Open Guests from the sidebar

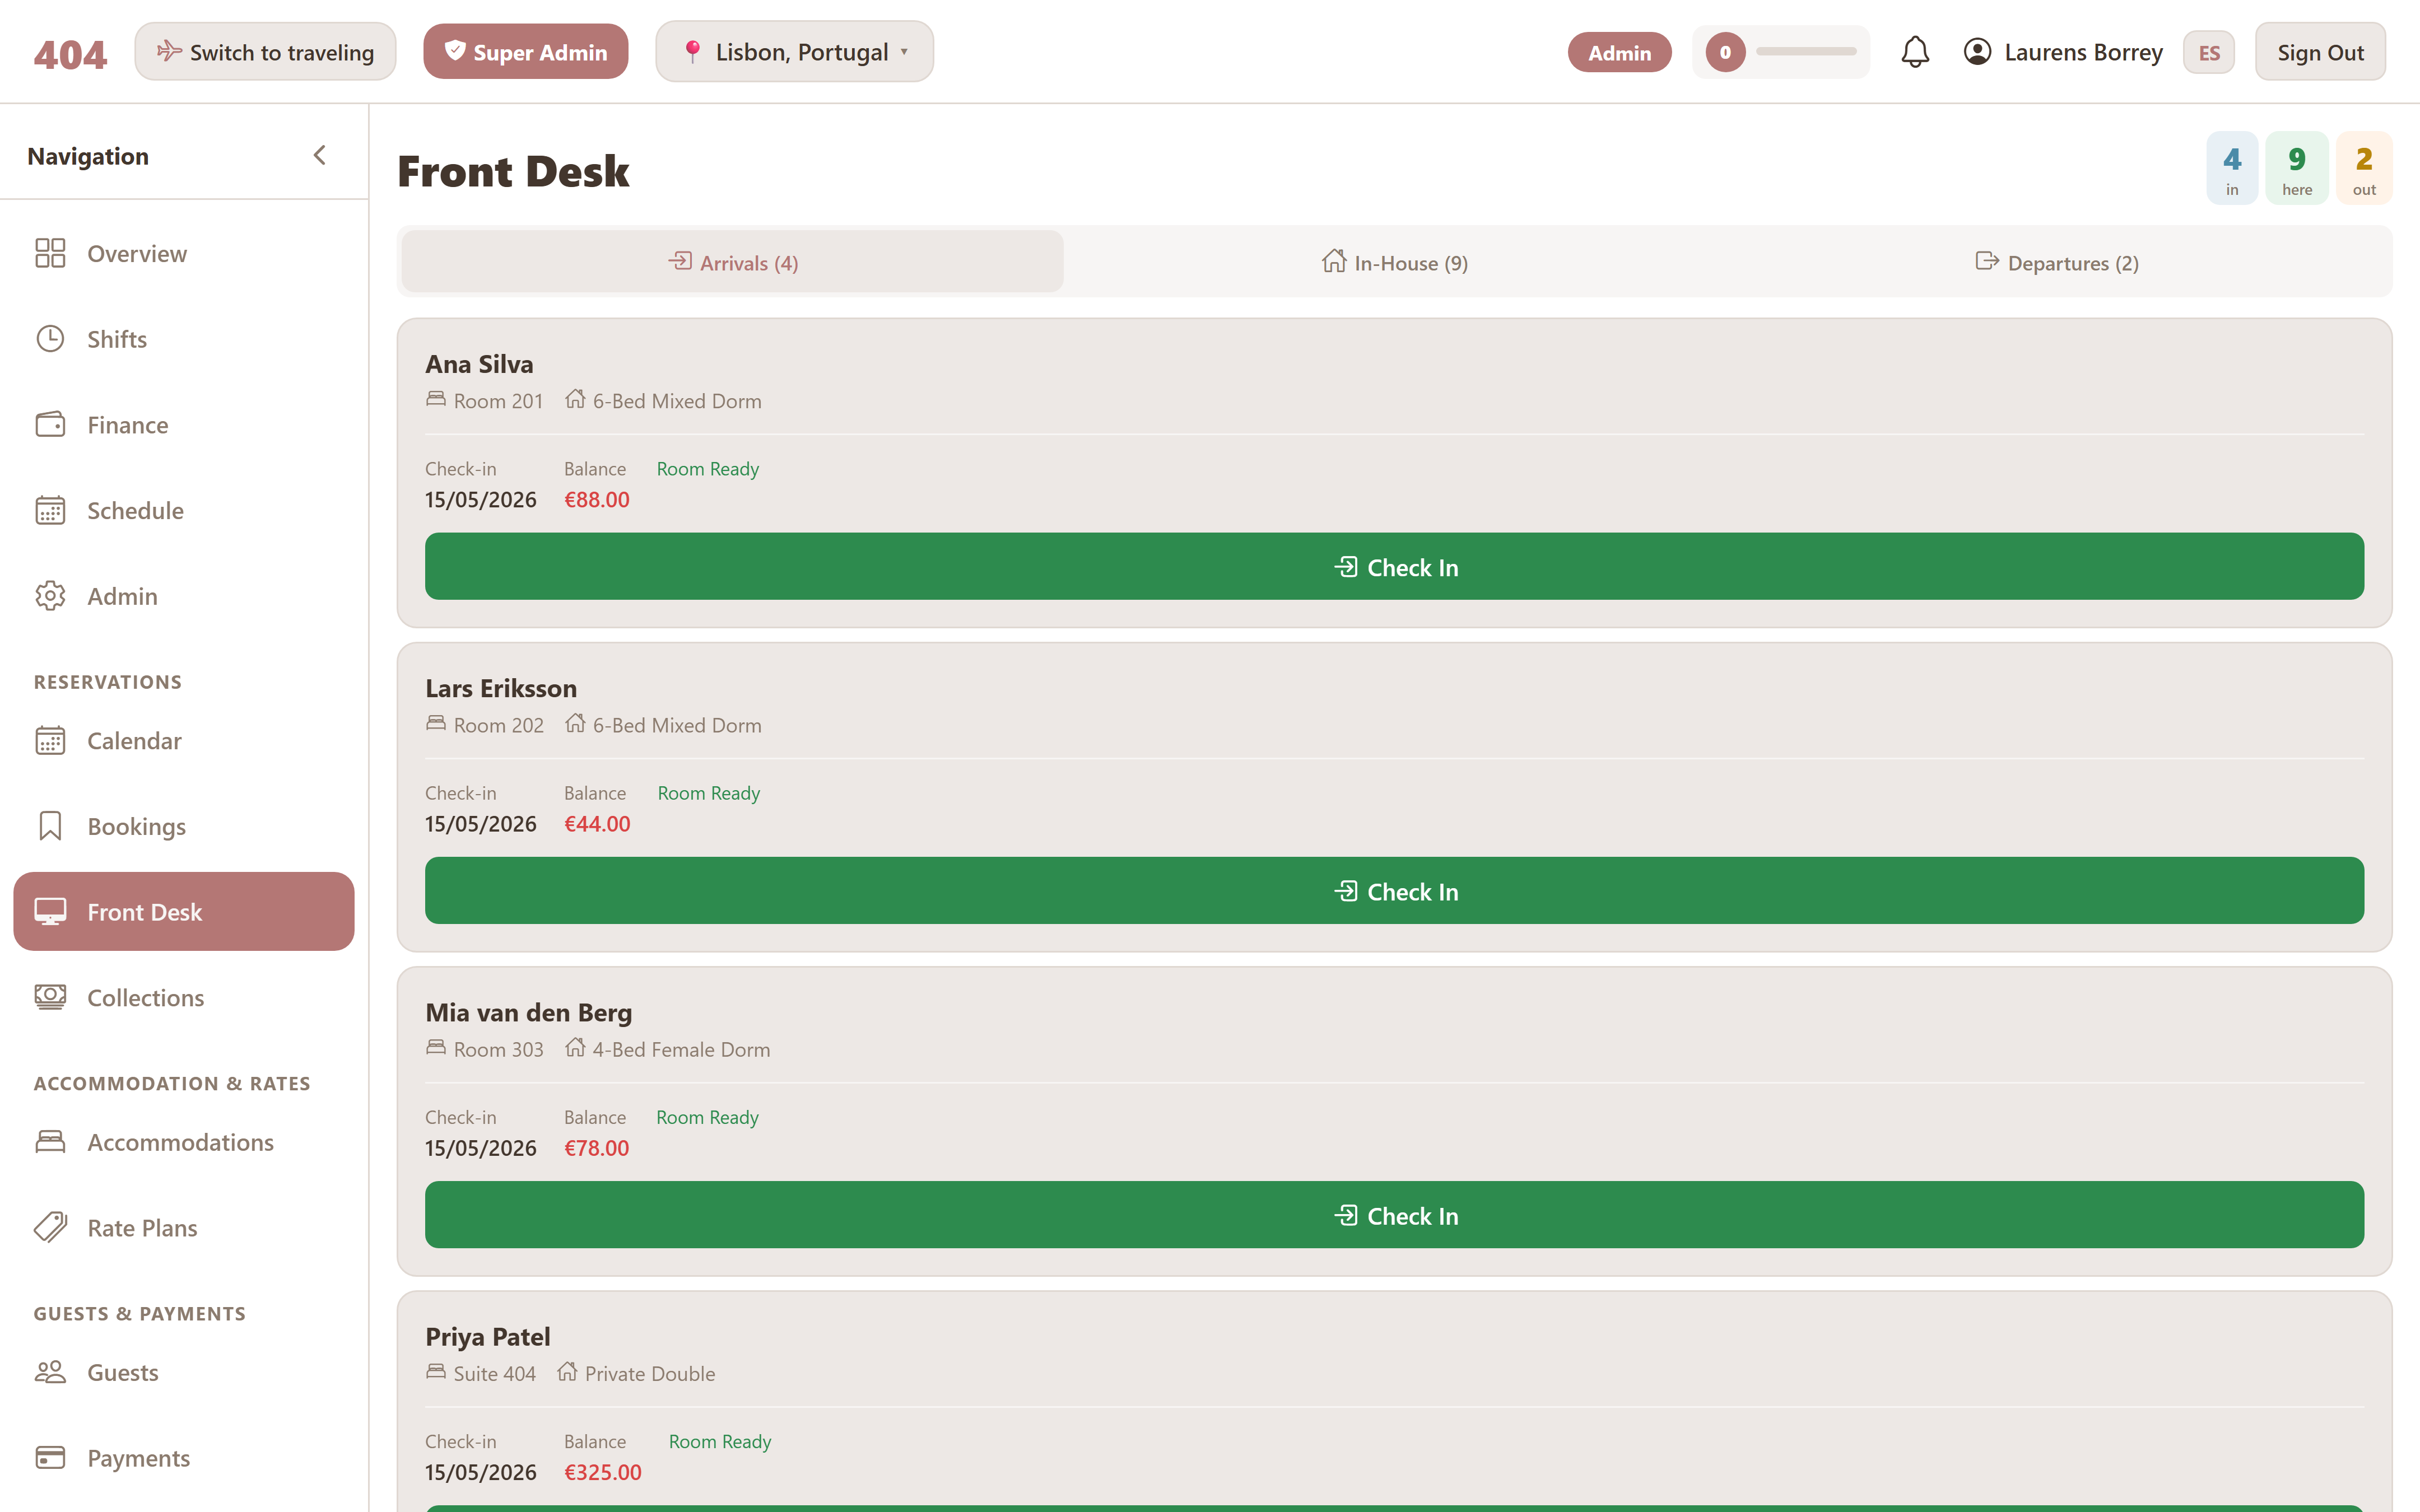pos(184,1372)
